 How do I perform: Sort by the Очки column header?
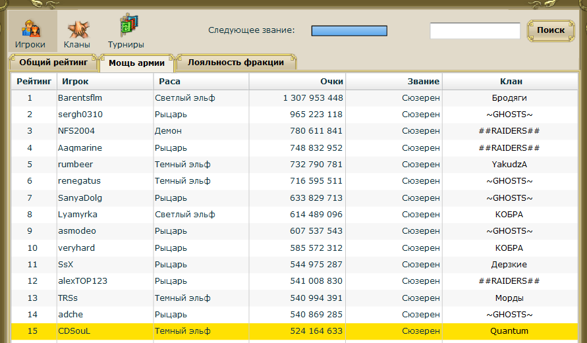(331, 82)
